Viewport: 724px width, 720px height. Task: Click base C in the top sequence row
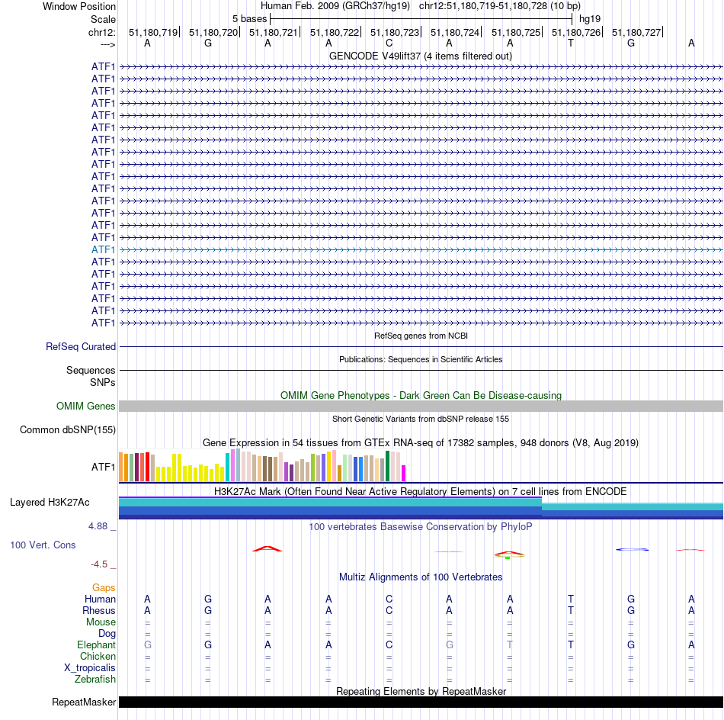coord(389,43)
